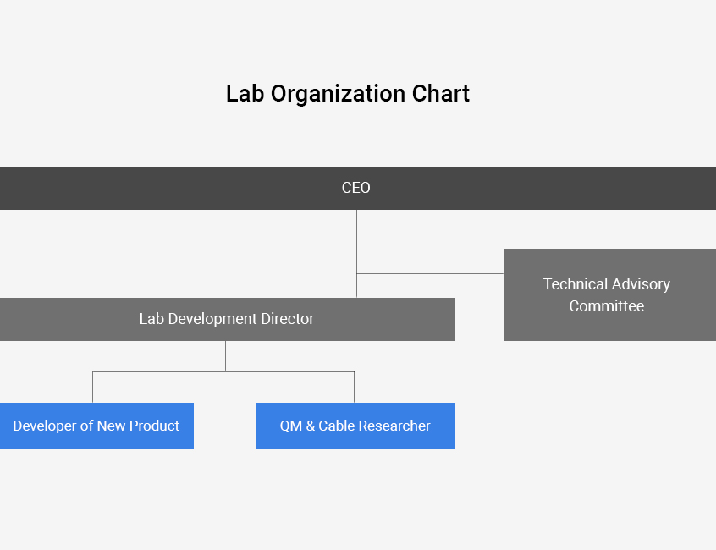This screenshot has width=716, height=550.
Task: Click the Developer of New Product box
Action: coord(96,426)
